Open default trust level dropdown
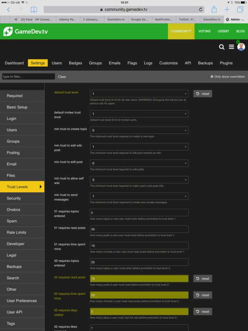The width and height of the screenshot is (248, 331). [139, 94]
